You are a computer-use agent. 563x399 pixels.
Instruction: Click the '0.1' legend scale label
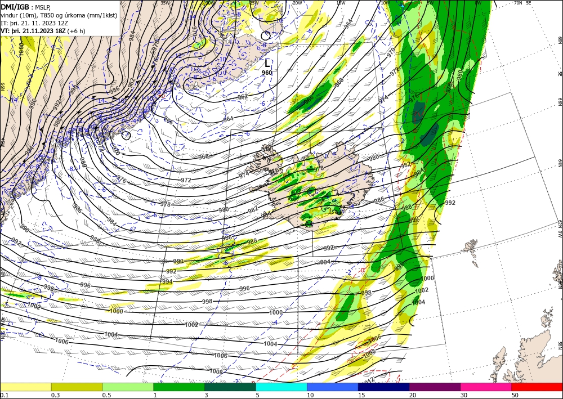(4, 395)
